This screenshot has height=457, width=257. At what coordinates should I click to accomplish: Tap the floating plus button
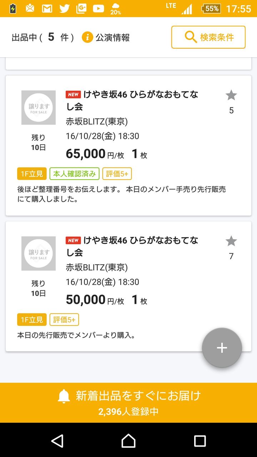222,348
